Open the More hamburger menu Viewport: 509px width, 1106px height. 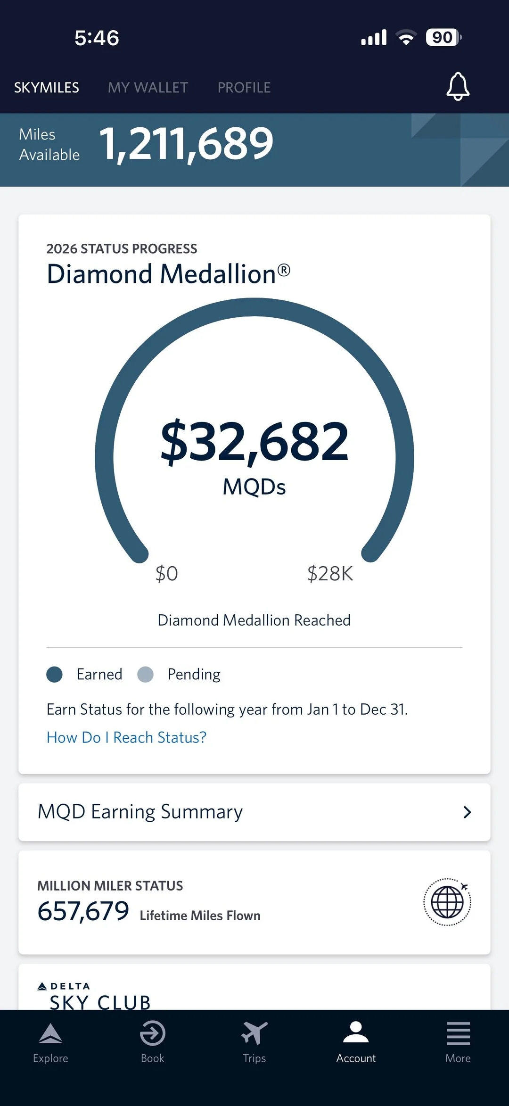[x=458, y=1034]
